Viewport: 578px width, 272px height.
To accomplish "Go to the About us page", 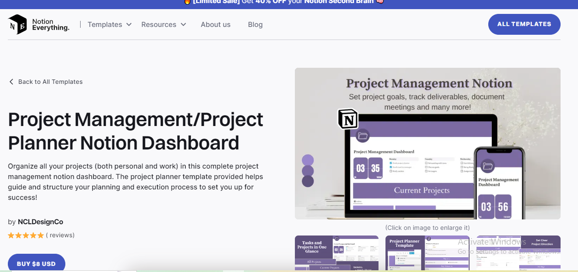I will [216, 25].
